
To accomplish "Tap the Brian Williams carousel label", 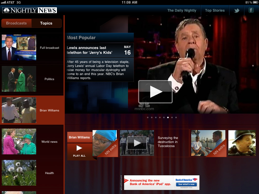I will [x=79, y=137].
